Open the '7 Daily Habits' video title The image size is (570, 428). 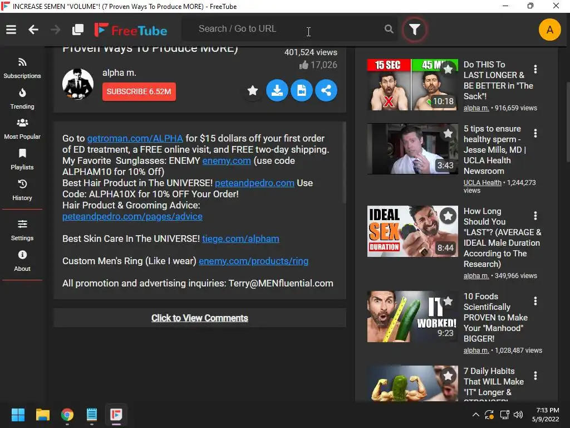(494, 384)
